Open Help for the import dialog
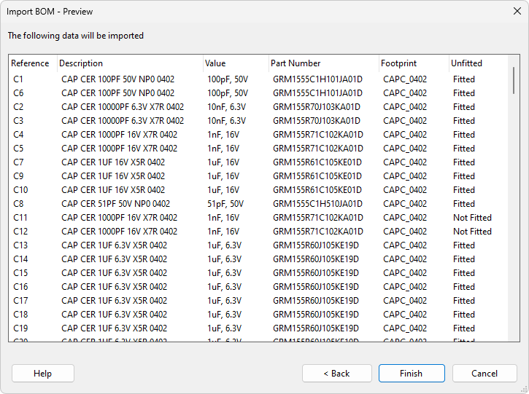The width and height of the screenshot is (529, 394). coord(43,374)
